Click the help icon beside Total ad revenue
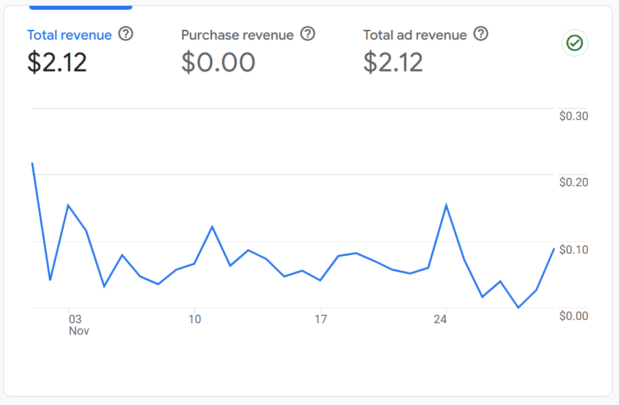This screenshot has width=619, height=405. [x=481, y=34]
